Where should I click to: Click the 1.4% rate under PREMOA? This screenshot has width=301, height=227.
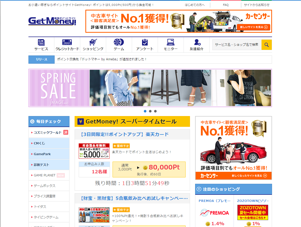218,224
